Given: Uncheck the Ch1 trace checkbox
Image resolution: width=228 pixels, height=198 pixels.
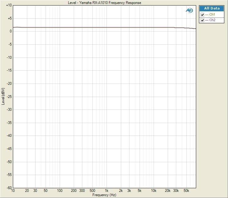Looking at the screenshot, I should click(x=202, y=15).
